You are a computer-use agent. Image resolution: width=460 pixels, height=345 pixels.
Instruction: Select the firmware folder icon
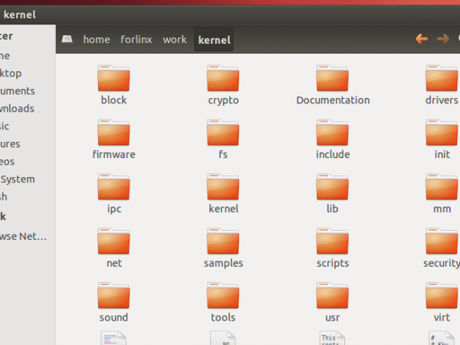point(113,133)
